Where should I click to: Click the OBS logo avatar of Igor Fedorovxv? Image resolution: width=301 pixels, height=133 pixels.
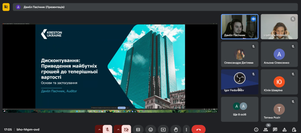click(x=240, y=78)
